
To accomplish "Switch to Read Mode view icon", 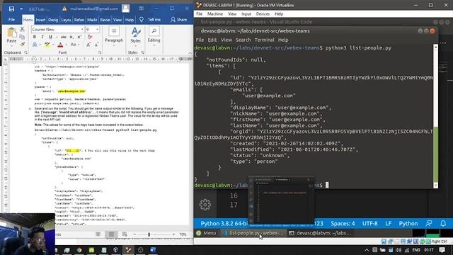I will (x=98, y=234).
